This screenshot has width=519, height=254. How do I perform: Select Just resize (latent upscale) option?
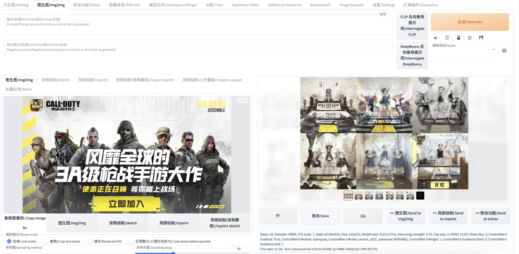(170, 241)
